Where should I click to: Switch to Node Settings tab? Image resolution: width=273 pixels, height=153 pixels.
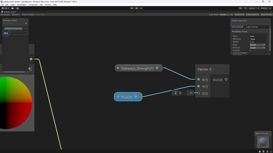coord(237,27)
